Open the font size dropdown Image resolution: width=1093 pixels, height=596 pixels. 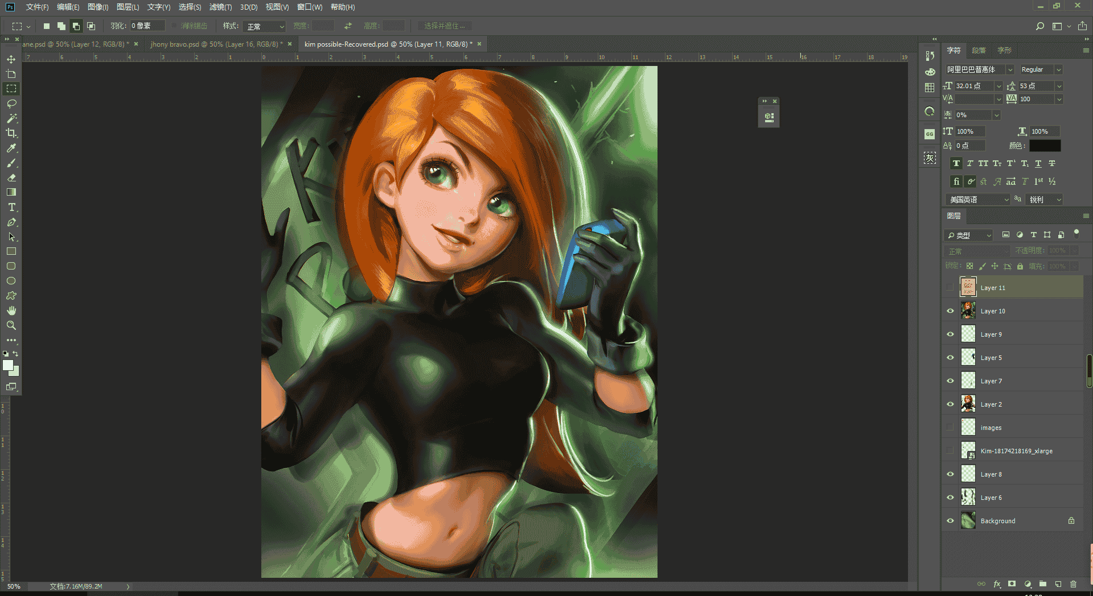coord(999,86)
